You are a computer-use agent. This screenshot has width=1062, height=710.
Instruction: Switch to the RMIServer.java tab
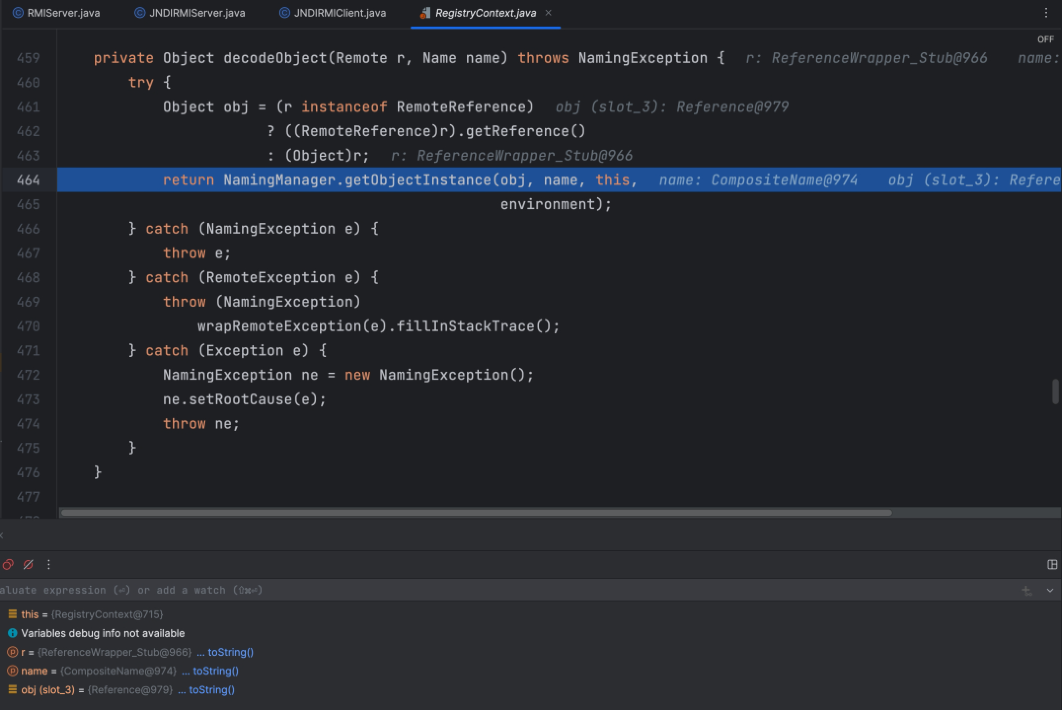(x=56, y=13)
